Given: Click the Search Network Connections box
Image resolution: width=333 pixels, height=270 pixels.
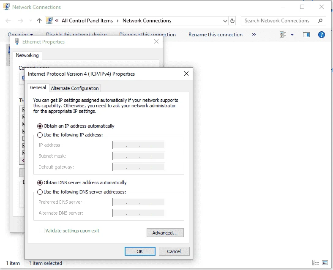Looking at the screenshot, I should [x=283, y=21].
